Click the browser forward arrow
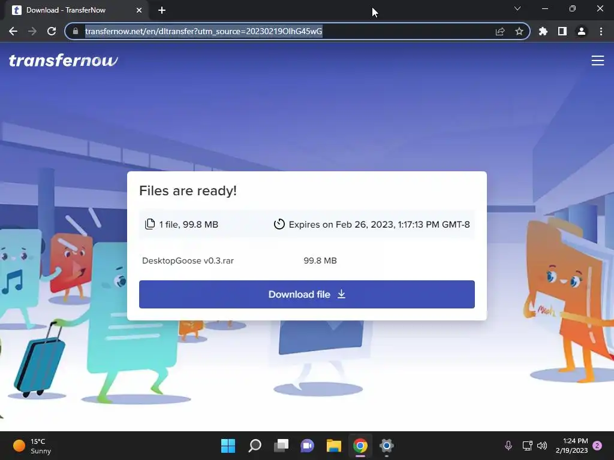The height and width of the screenshot is (460, 614). click(x=32, y=31)
